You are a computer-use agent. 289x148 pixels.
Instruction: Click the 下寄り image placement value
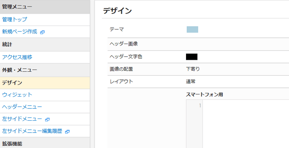point(193,69)
